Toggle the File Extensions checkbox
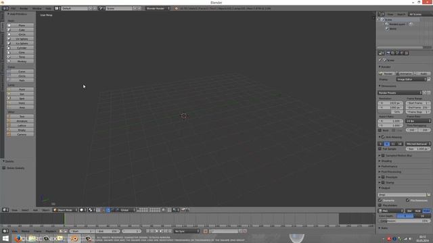Viewport: 433px width, 243px height. point(407,200)
